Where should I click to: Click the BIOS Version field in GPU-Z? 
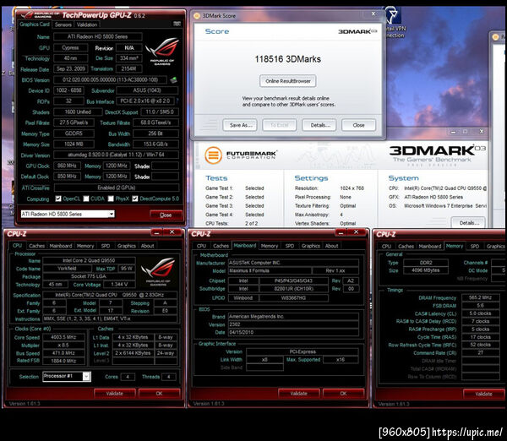pos(110,79)
